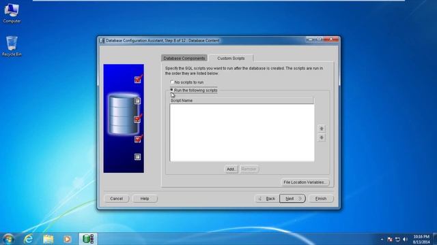Move selected script up with arrow
The image size is (437, 245).
(x=322, y=129)
